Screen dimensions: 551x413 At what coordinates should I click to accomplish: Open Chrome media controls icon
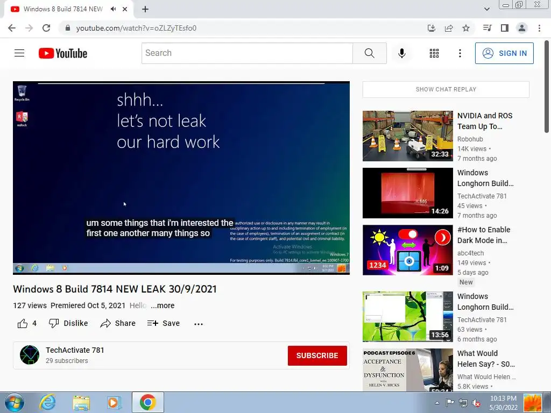click(x=487, y=28)
